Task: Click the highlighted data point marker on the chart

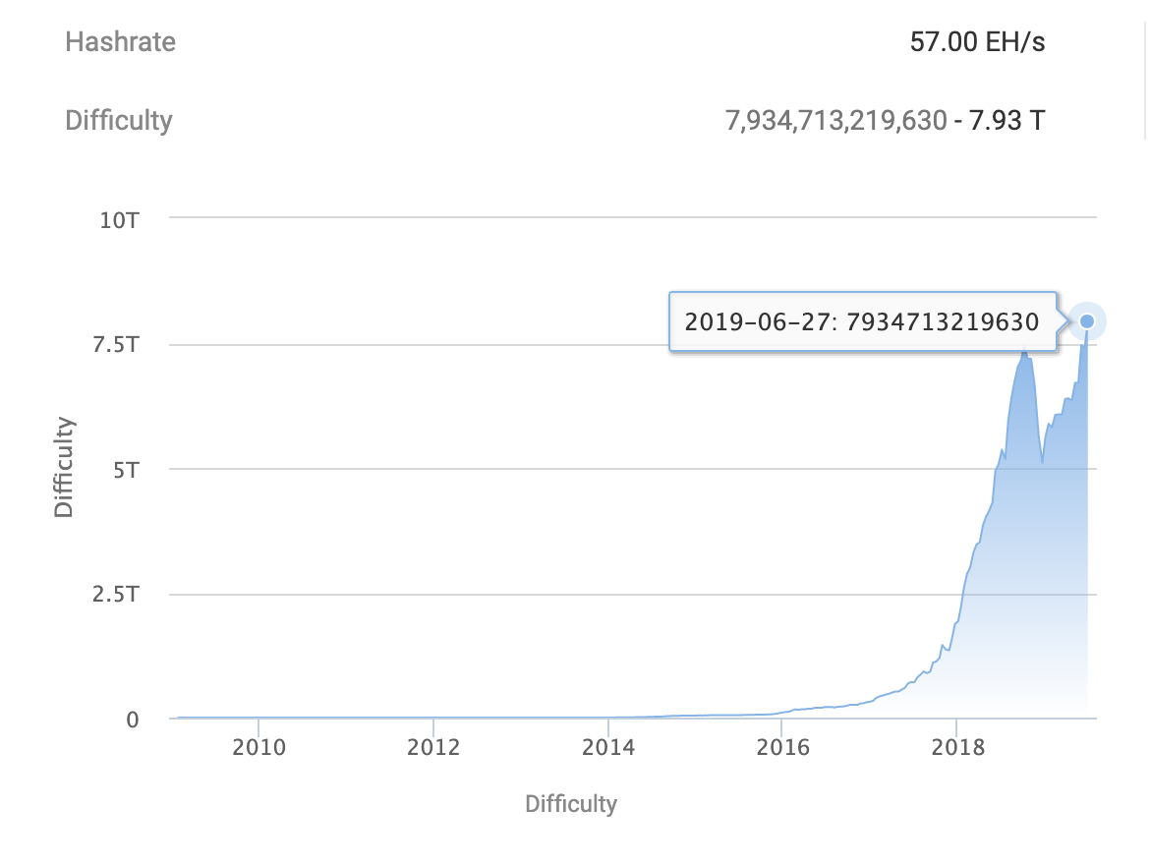Action: tap(1087, 320)
